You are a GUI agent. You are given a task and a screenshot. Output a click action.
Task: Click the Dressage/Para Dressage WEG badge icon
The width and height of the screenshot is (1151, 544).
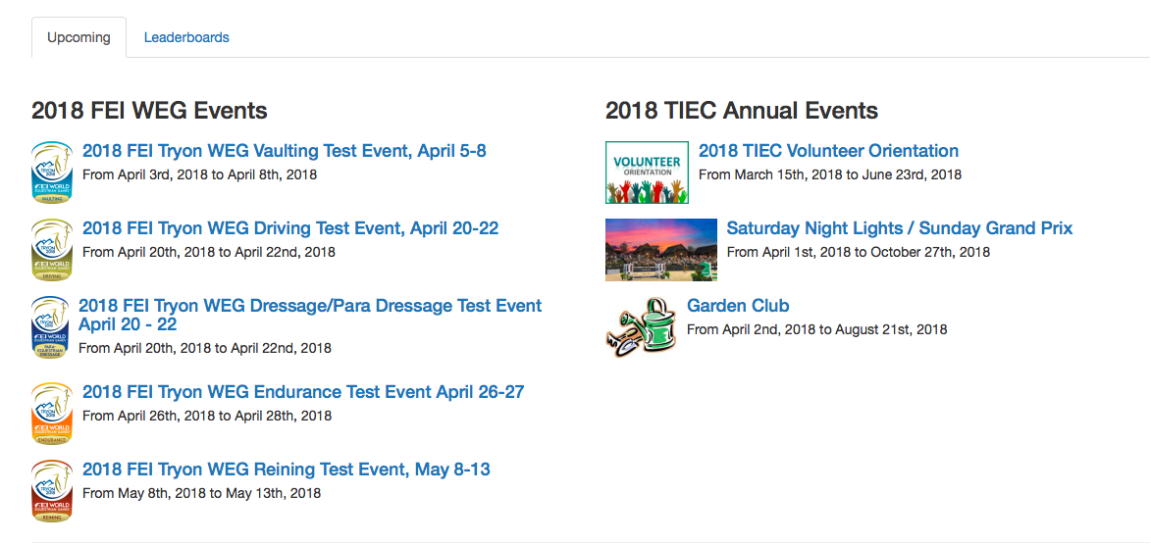(50, 327)
